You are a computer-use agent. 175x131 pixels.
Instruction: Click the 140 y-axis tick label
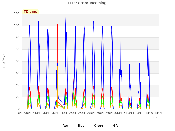(17, 25)
